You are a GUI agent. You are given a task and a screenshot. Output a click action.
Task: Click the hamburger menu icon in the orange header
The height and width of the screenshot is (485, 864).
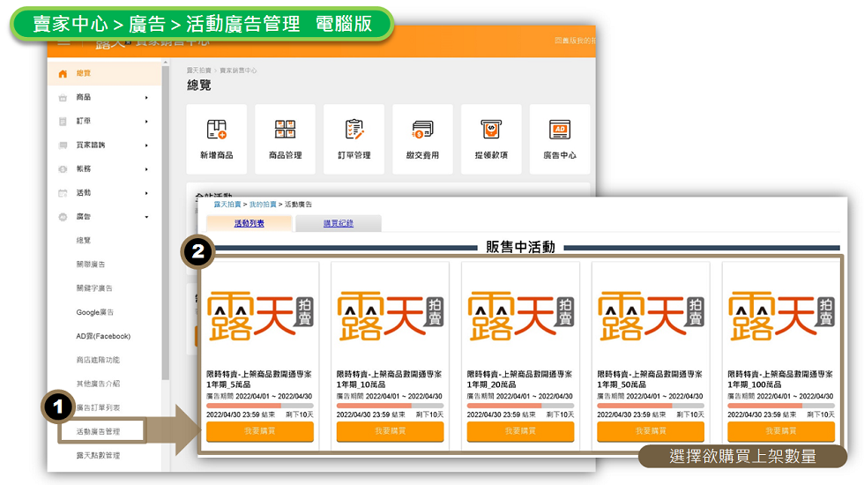coord(63,42)
